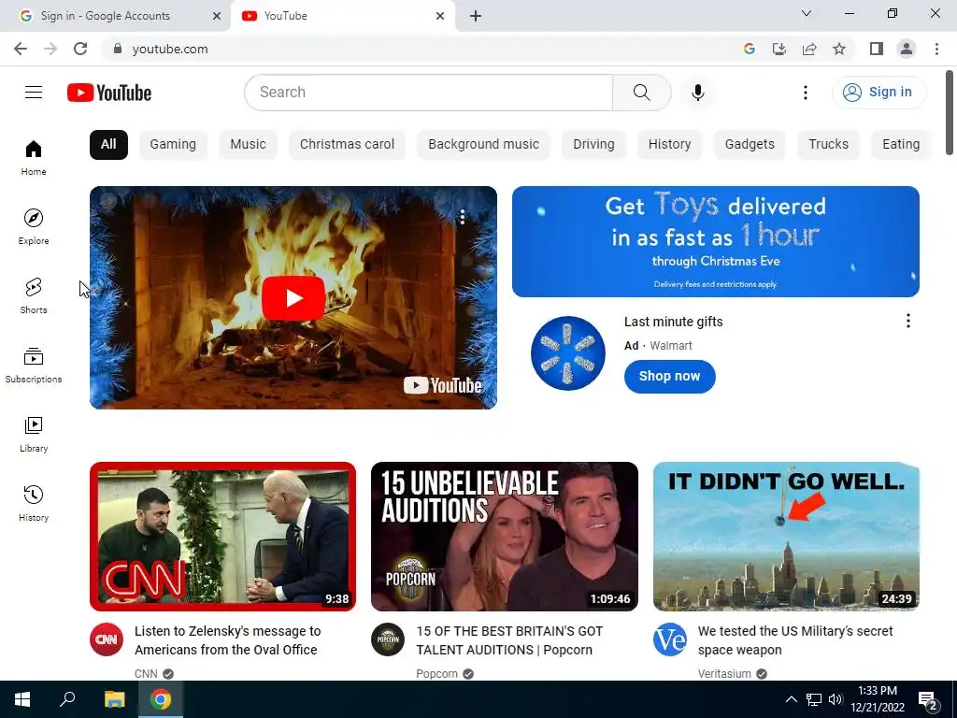Click the page vertical scrollbar
This screenshot has height=718, width=957.
(950, 113)
